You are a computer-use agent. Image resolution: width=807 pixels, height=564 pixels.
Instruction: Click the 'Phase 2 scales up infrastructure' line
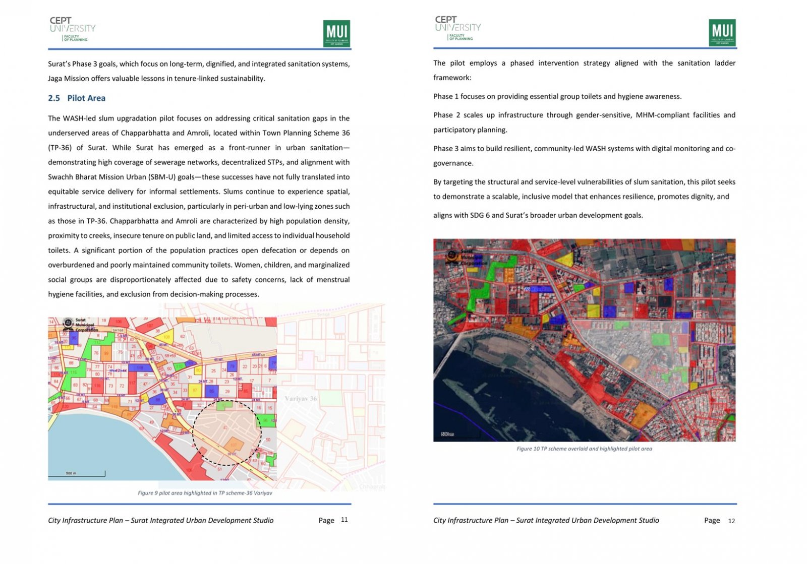pyautogui.click(x=584, y=115)
